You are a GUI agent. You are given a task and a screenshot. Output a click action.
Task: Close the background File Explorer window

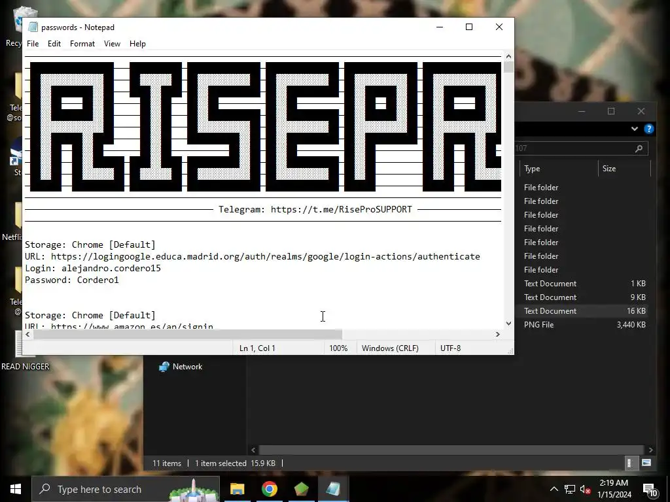pos(641,111)
